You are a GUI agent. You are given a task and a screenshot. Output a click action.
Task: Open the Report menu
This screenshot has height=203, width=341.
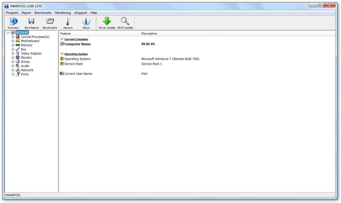click(x=26, y=13)
